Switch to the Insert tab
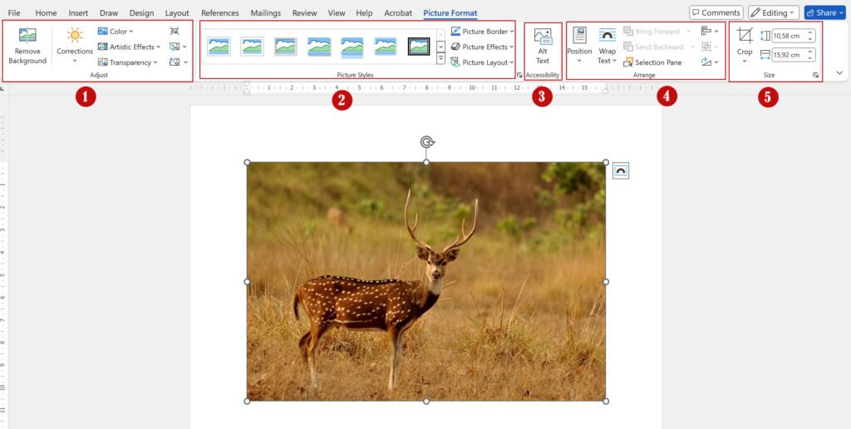This screenshot has width=851, height=429. coord(78,13)
